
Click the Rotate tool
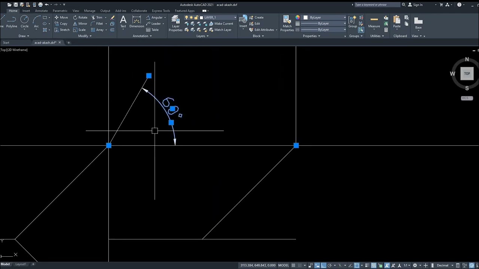coord(80,18)
